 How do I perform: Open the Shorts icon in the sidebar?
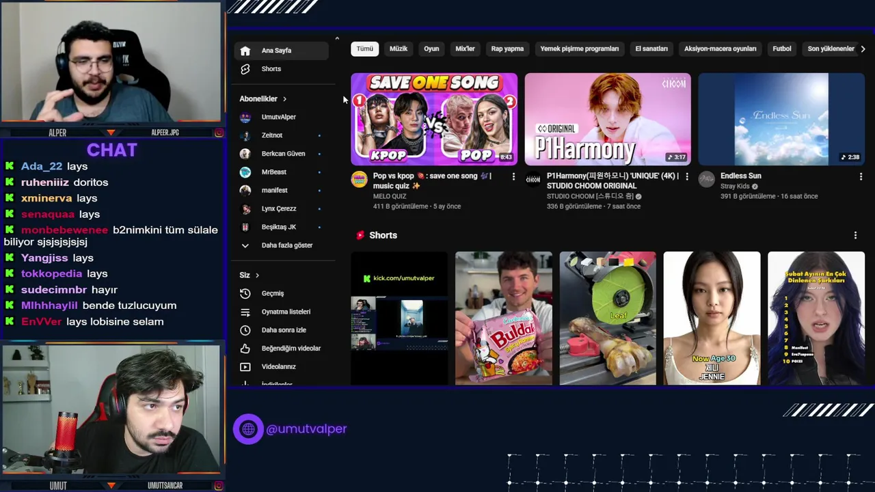(245, 69)
